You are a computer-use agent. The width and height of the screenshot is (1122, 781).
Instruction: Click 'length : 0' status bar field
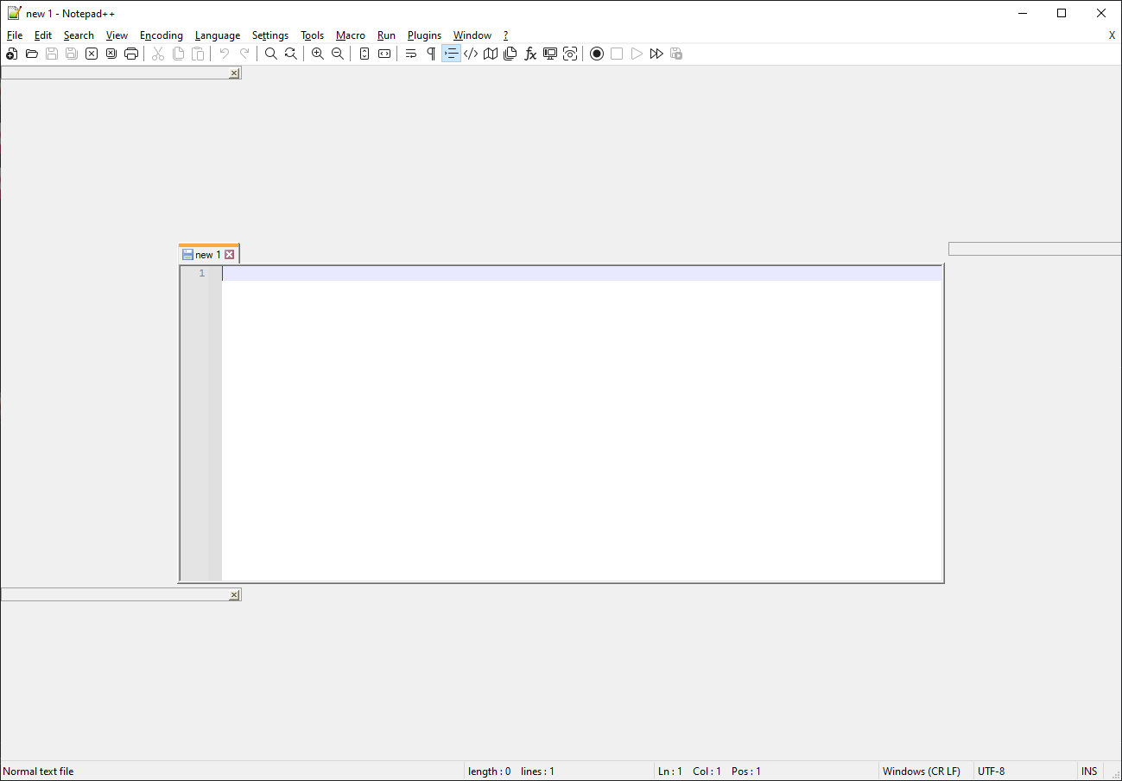click(489, 771)
